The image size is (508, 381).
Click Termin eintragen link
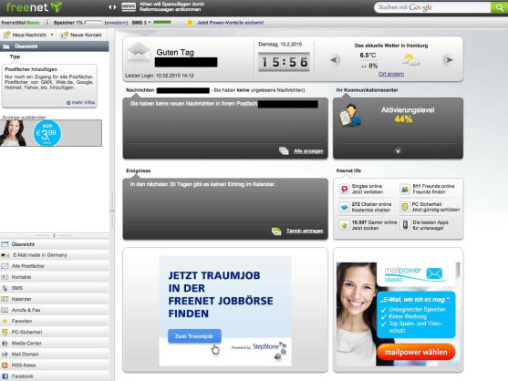pyautogui.click(x=305, y=231)
